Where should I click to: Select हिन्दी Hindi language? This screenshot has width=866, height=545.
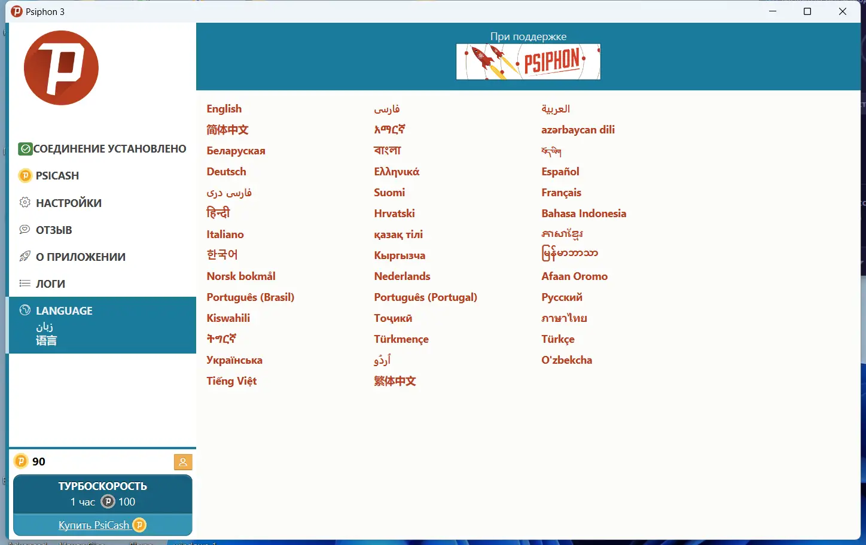218,213
